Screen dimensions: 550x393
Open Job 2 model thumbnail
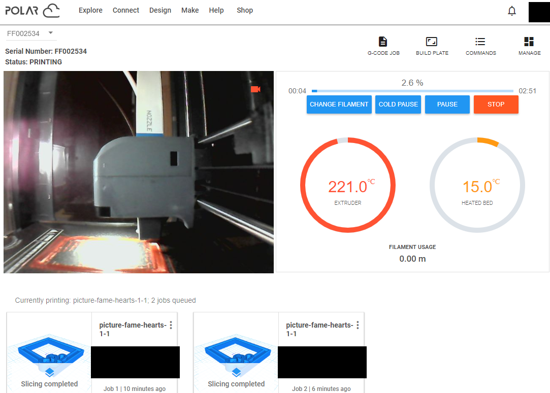tap(237, 352)
